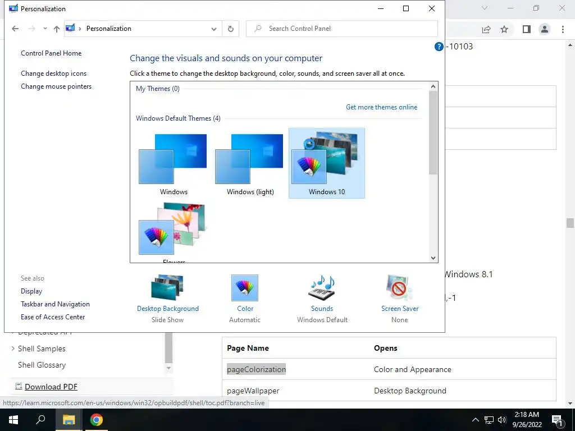This screenshot has width=575, height=431.
Task: Open Chrome three-dot menu
Action: (563, 29)
